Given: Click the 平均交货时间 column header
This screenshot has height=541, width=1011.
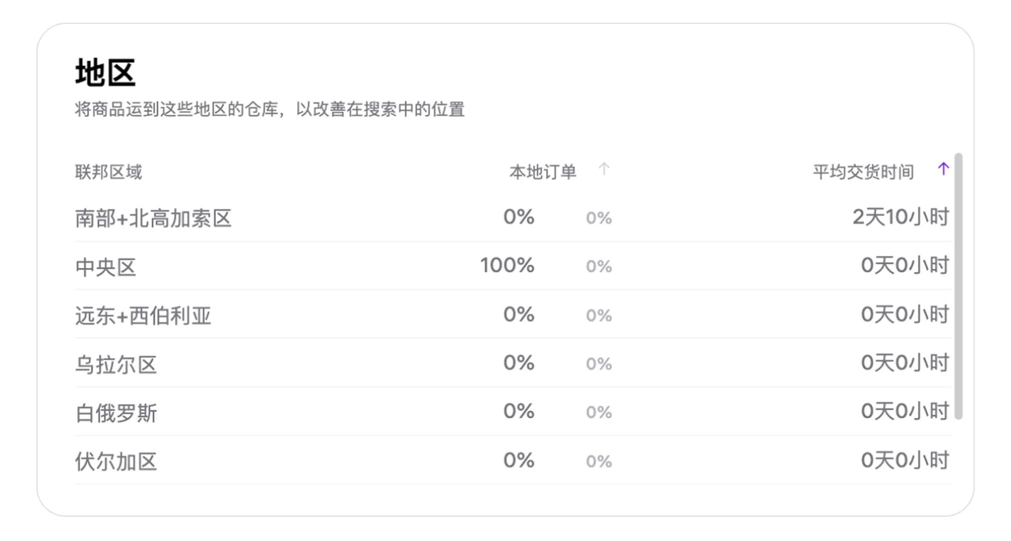Looking at the screenshot, I should click(864, 172).
